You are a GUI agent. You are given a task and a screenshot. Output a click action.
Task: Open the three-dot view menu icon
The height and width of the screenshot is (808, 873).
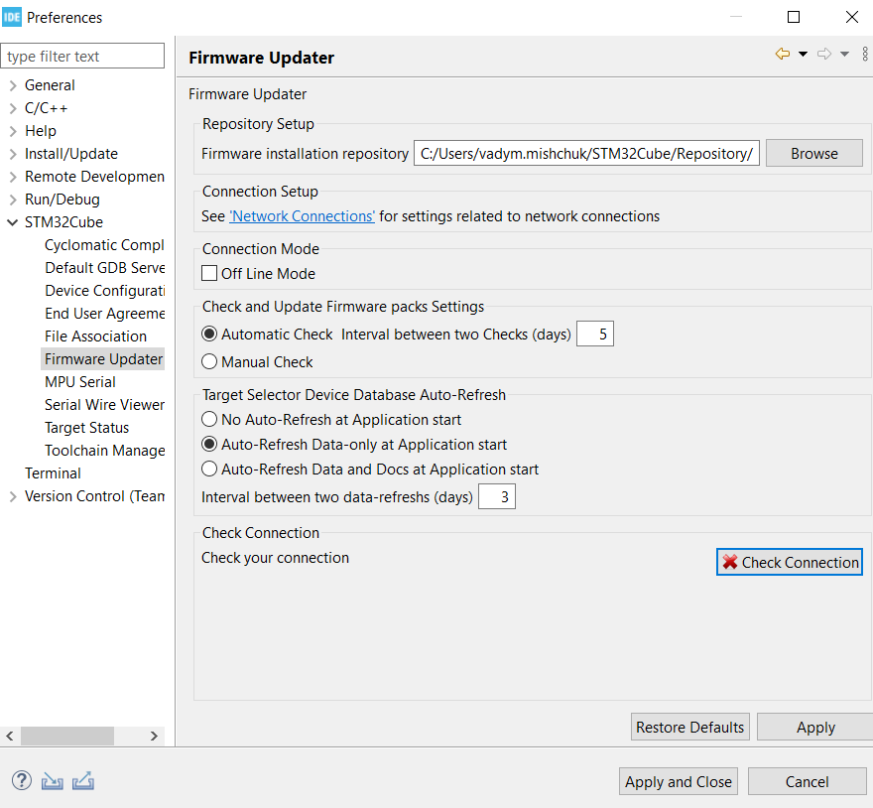point(865,55)
